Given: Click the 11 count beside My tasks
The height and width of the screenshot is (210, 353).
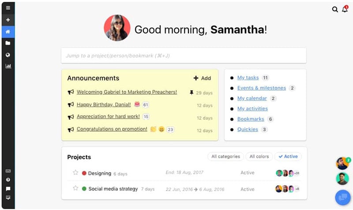Looking at the screenshot, I should click(266, 78).
